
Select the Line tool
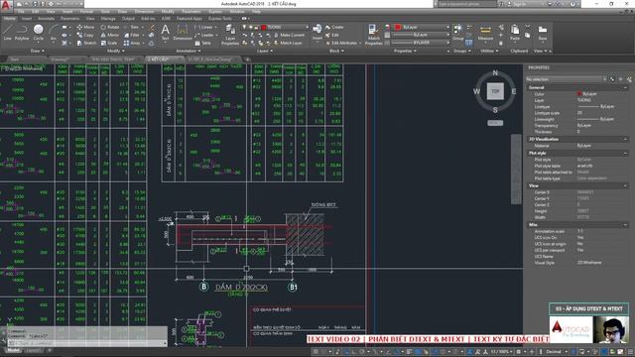[7, 32]
